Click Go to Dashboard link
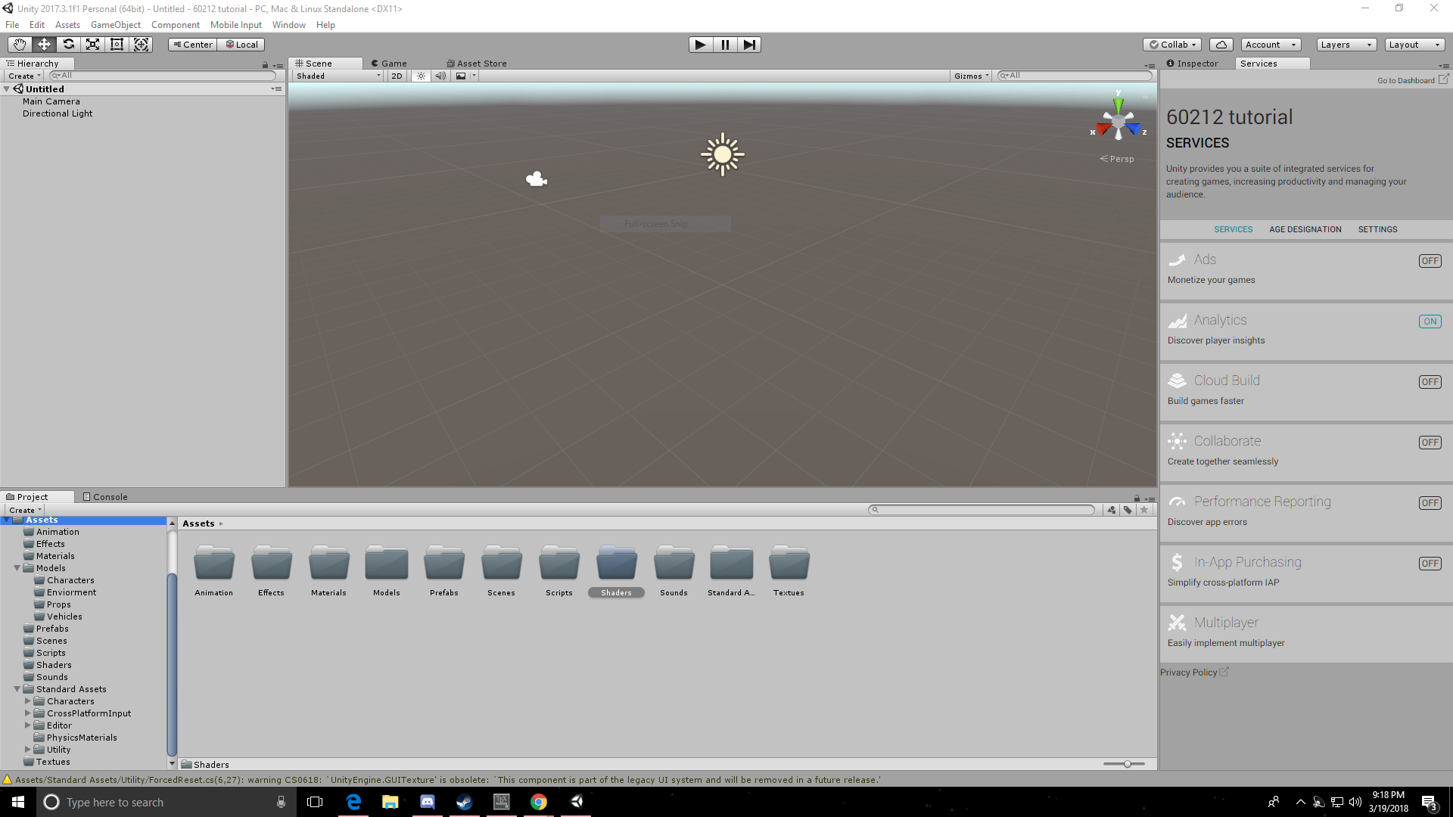This screenshot has height=817, width=1453. 1413,79
